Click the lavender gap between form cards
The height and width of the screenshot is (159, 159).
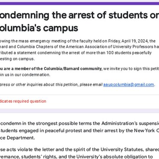pos(79,111)
